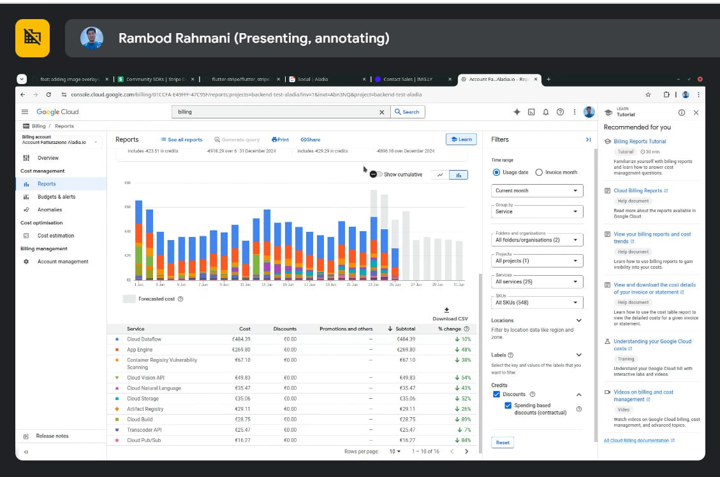
Task: Click the Forecasted cost grey legend swatch
Action: click(129, 299)
